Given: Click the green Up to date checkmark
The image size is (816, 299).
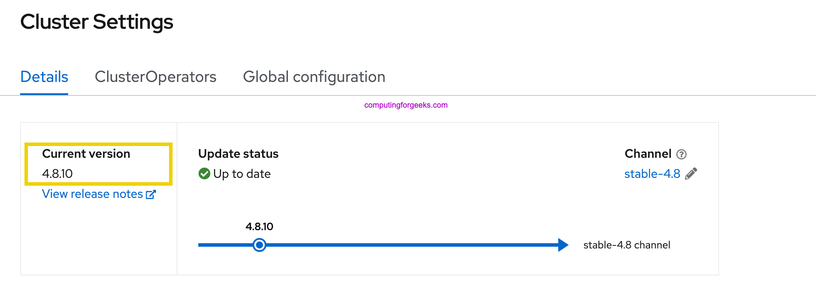Looking at the screenshot, I should tap(204, 173).
